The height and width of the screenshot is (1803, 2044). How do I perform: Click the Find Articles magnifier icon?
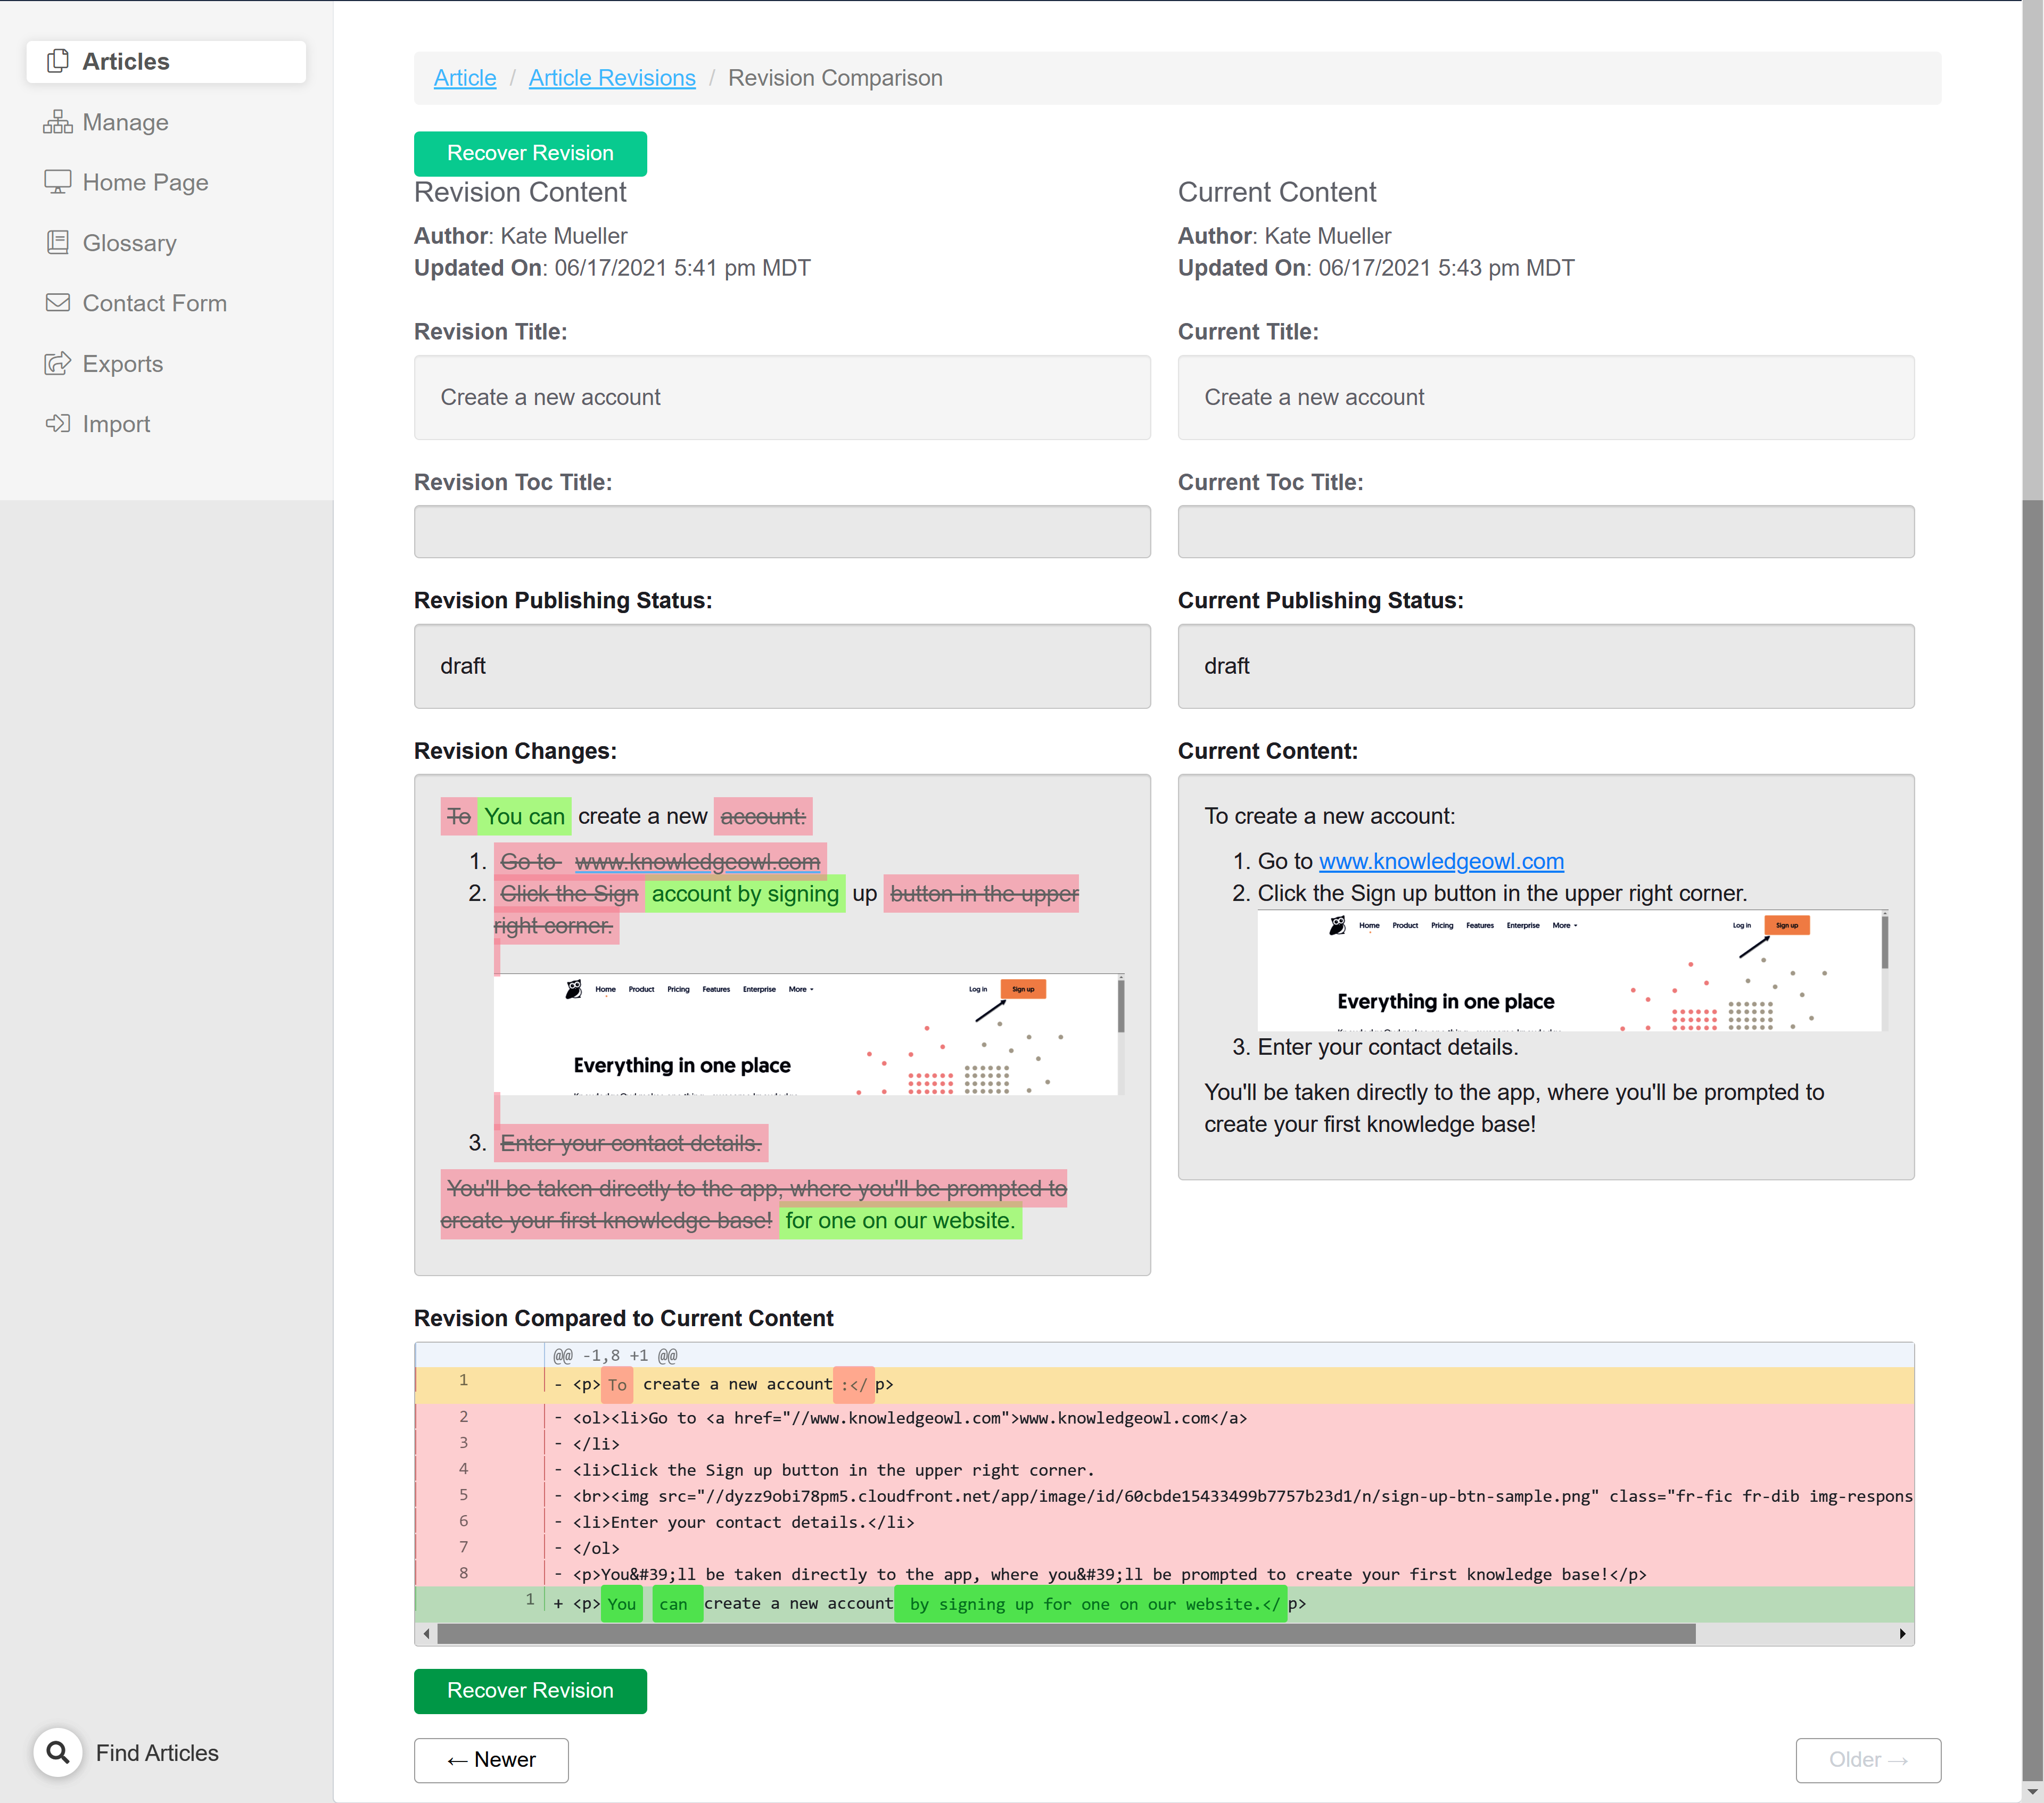[58, 1752]
